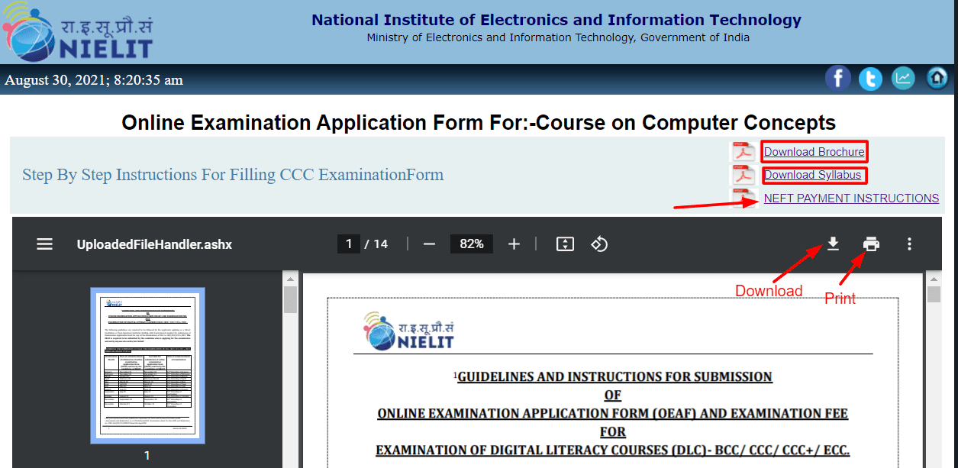Open the Facebook icon in the header
The image size is (958, 468).
[x=837, y=78]
